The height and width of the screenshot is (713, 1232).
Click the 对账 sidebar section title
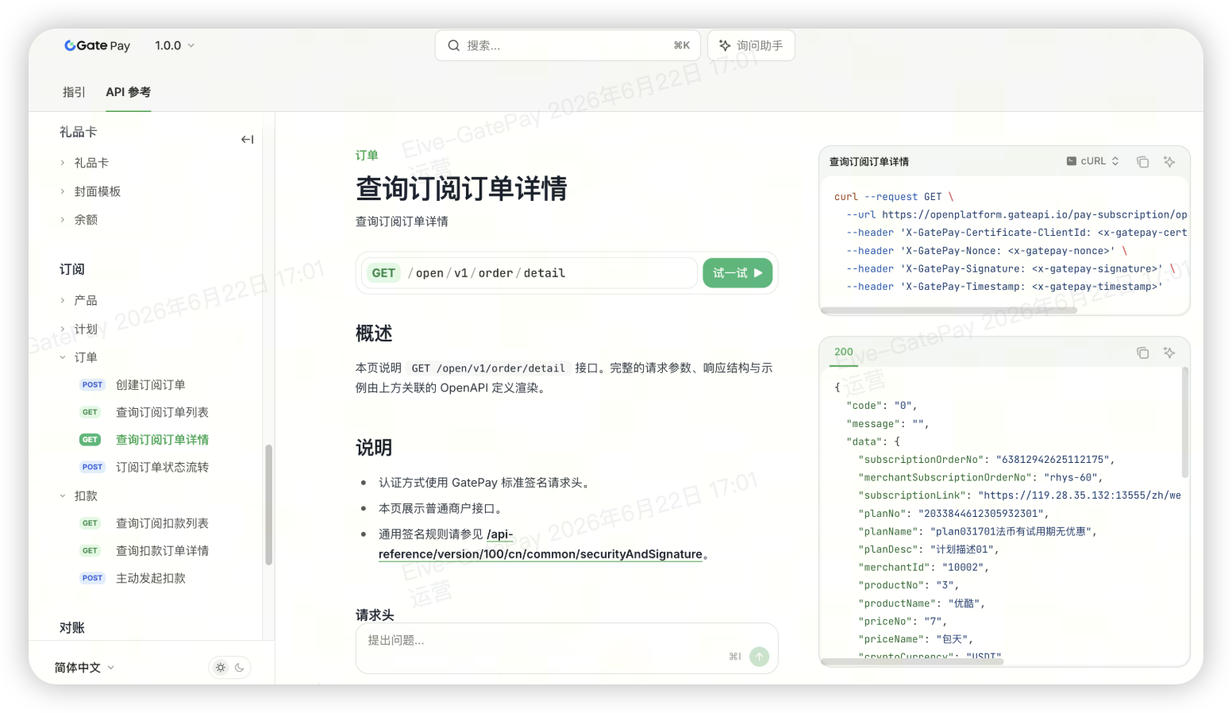71,628
